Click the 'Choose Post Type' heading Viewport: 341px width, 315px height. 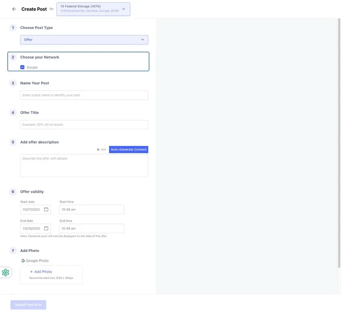pyautogui.click(x=37, y=28)
